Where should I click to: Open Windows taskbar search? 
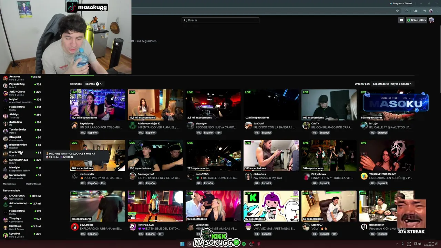pos(189,244)
